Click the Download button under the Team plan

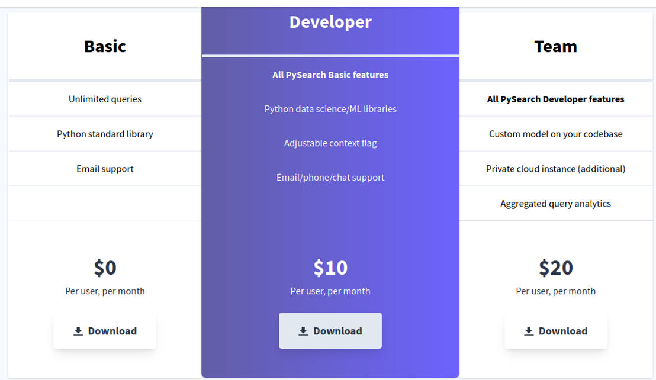pyautogui.click(x=556, y=331)
